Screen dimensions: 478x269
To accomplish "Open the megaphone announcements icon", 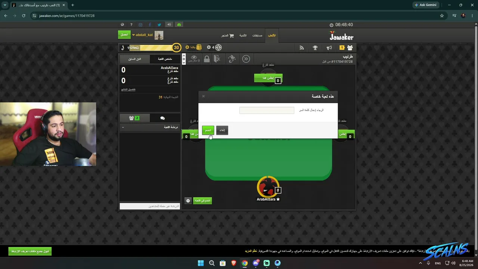I will [329, 47].
